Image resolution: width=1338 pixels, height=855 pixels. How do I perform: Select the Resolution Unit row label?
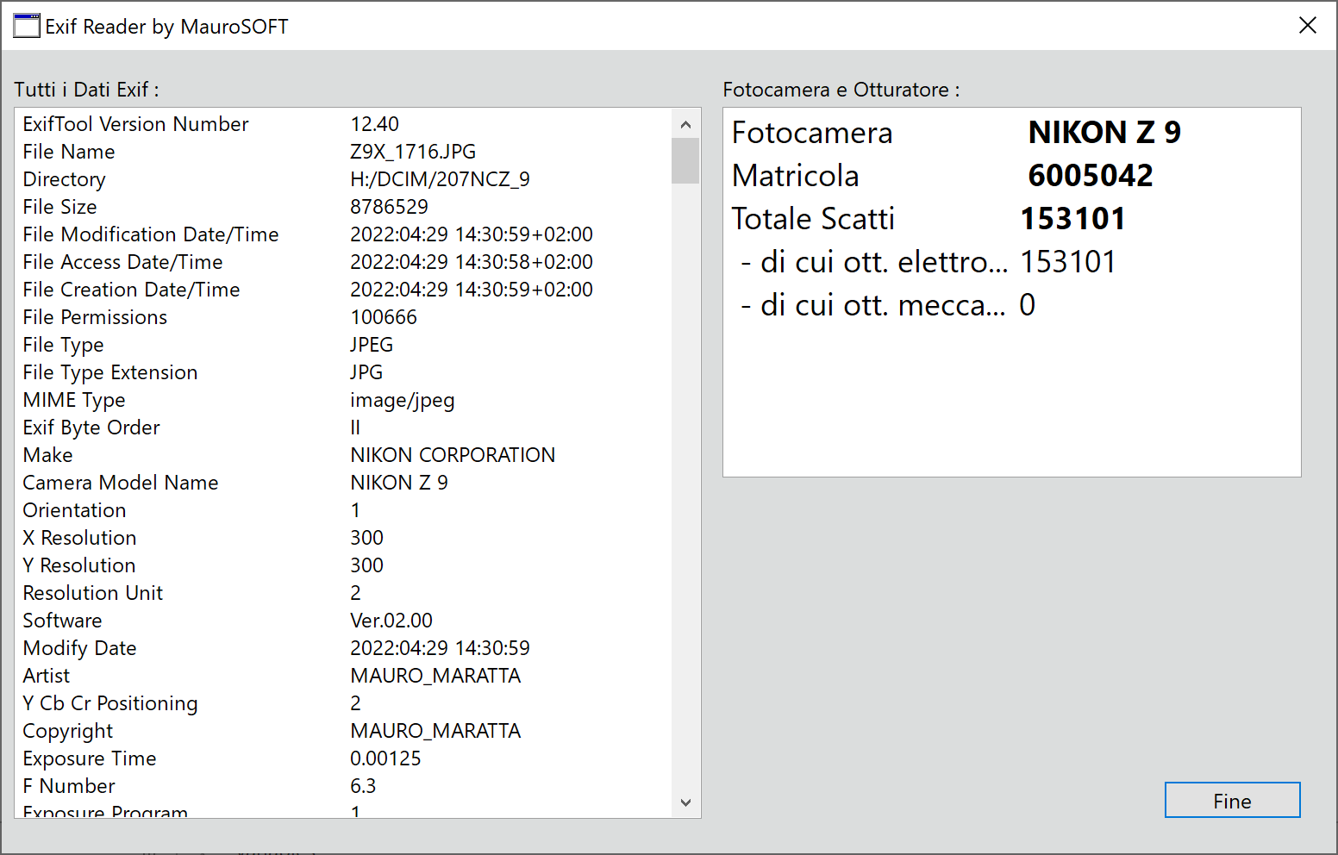93,593
